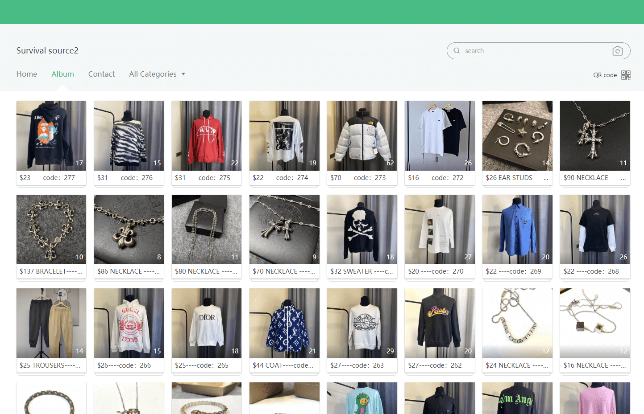Viewport: 644px width, 414px height.
Task: Click the caption "$137 BRACELET----..."
Action: 51,271
